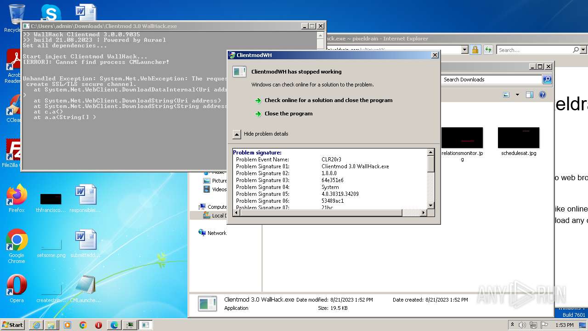The image size is (588, 331).
Task: Click Action Center flag tray icon
Action: (545, 325)
